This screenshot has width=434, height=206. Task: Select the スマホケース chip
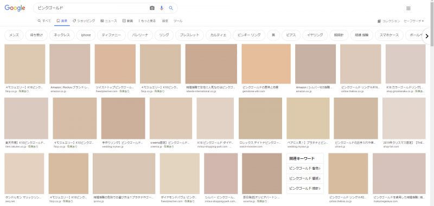[x=389, y=35]
